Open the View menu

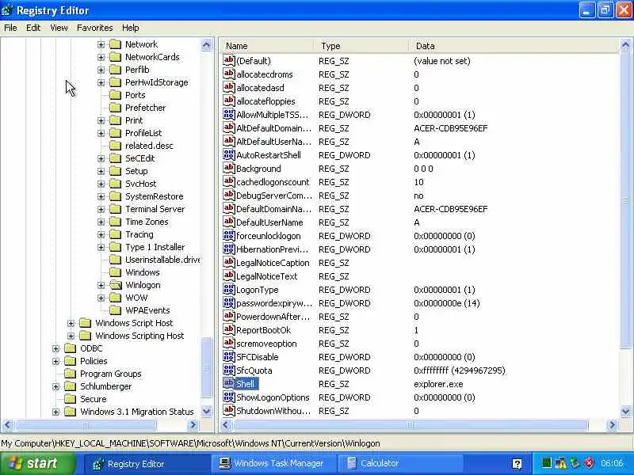pyautogui.click(x=59, y=28)
